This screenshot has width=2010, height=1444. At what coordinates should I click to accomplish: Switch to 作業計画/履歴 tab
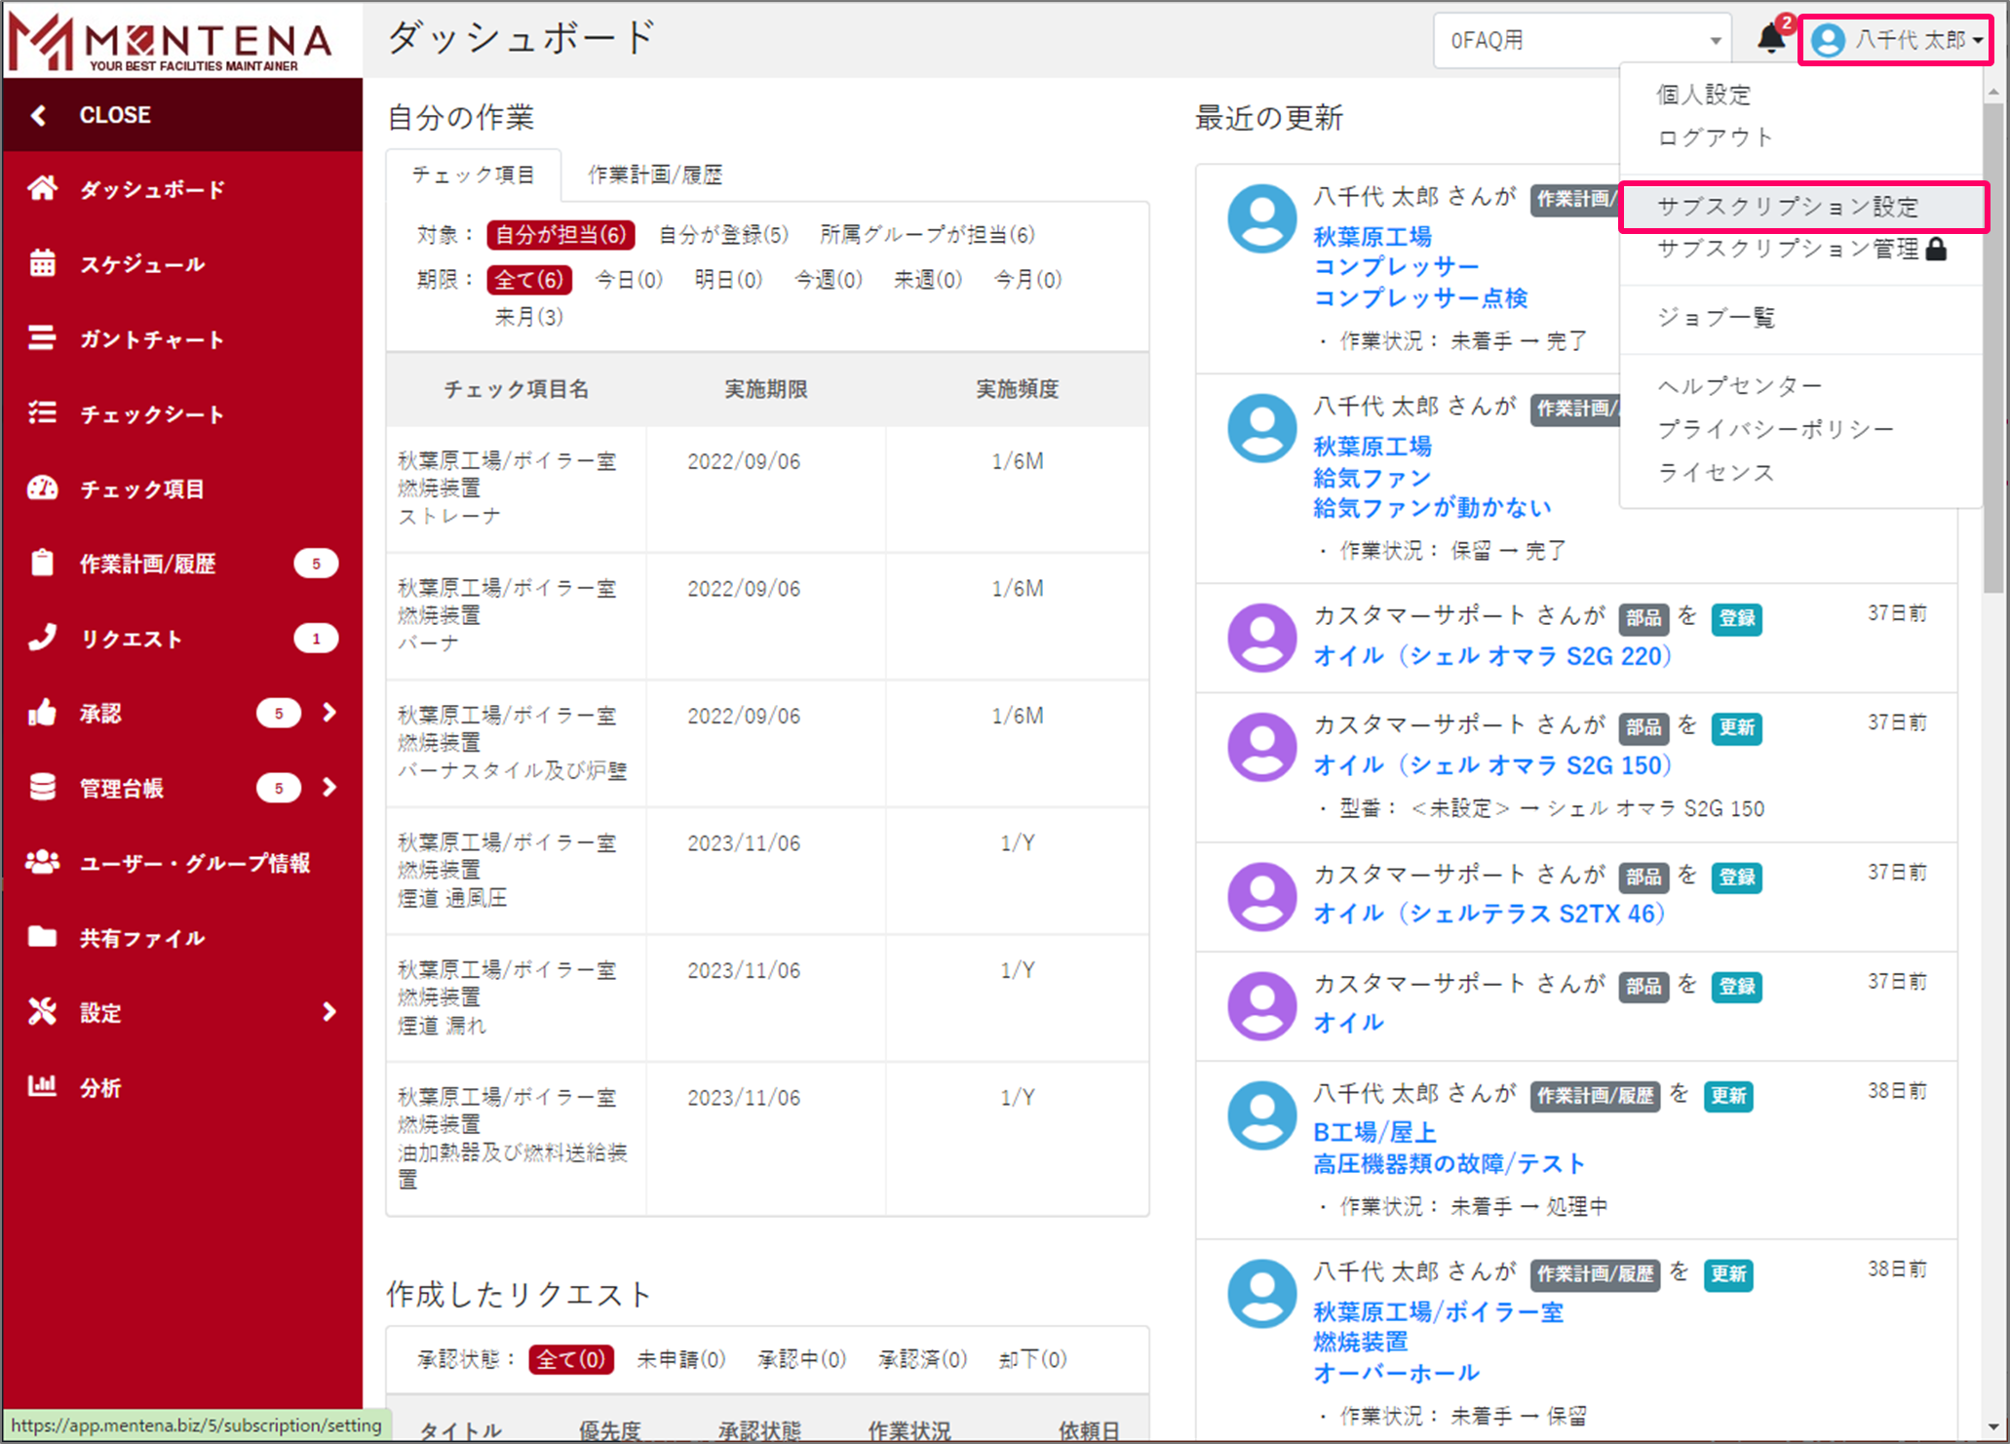pyautogui.click(x=655, y=176)
